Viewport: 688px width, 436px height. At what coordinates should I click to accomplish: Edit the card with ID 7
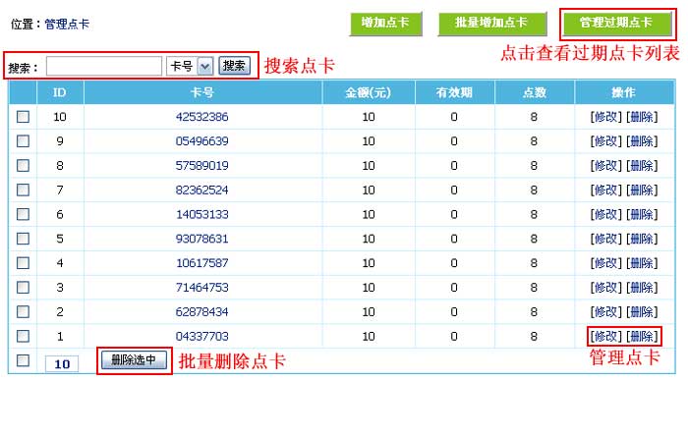click(605, 190)
